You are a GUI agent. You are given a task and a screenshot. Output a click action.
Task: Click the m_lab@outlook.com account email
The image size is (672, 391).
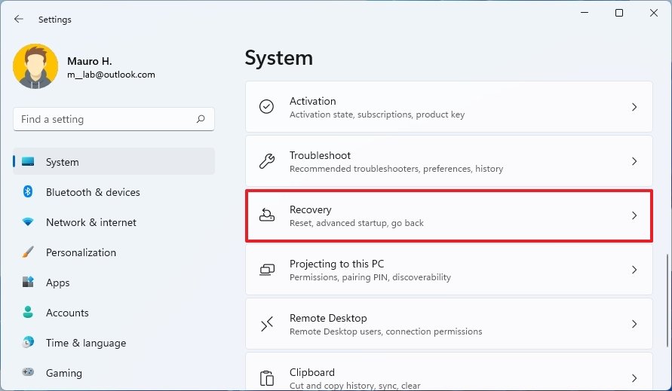[111, 75]
